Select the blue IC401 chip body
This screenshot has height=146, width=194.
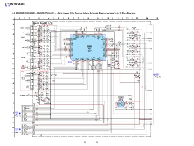(x=121, y=104)
